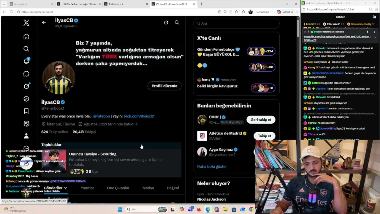Reload the X page in Edge
Viewport: 380px width, 214px height.
[11, 12]
